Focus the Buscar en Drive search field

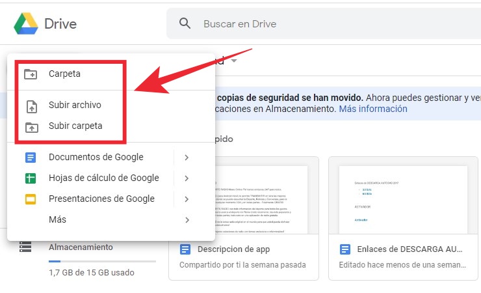point(324,23)
